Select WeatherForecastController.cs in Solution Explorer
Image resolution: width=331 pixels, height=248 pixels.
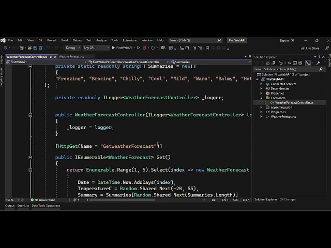(294, 103)
